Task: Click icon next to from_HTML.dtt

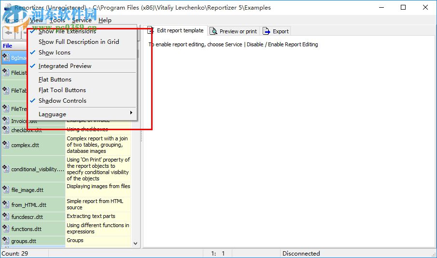Action: tap(6, 204)
